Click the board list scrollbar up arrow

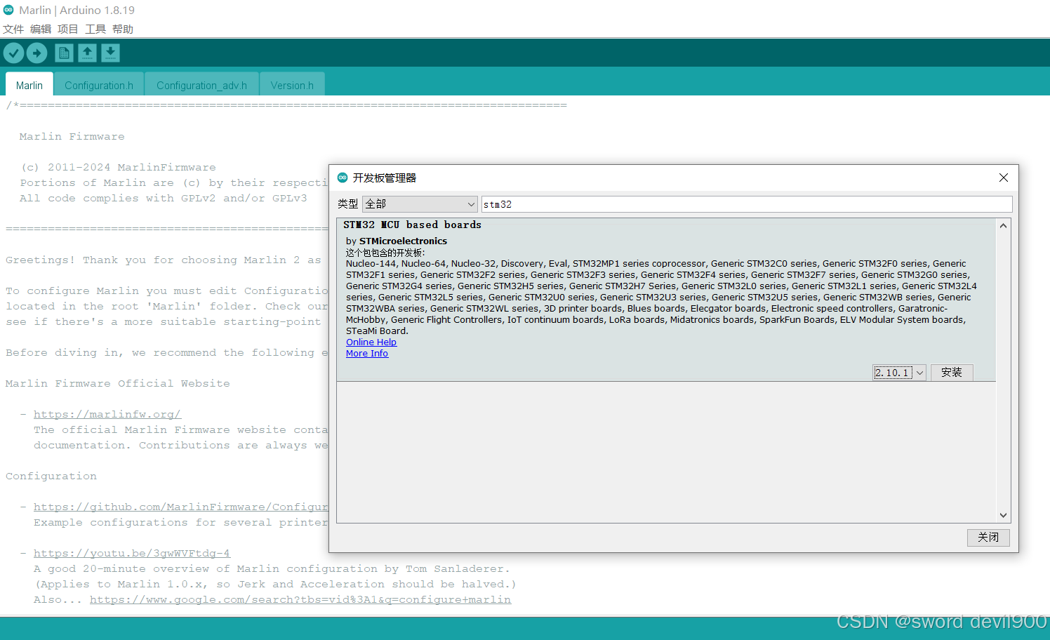tap(1004, 226)
